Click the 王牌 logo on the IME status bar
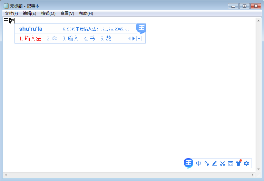264x181 pixels. [x=188, y=163]
